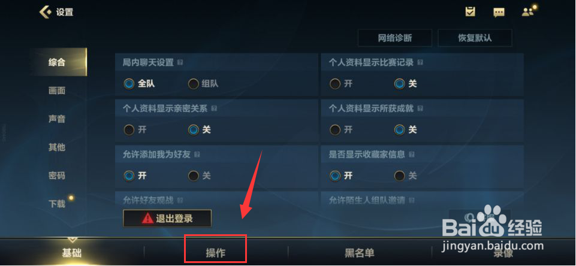Click the 网络诊断 button
This screenshot has width=576, height=266.
(395, 38)
